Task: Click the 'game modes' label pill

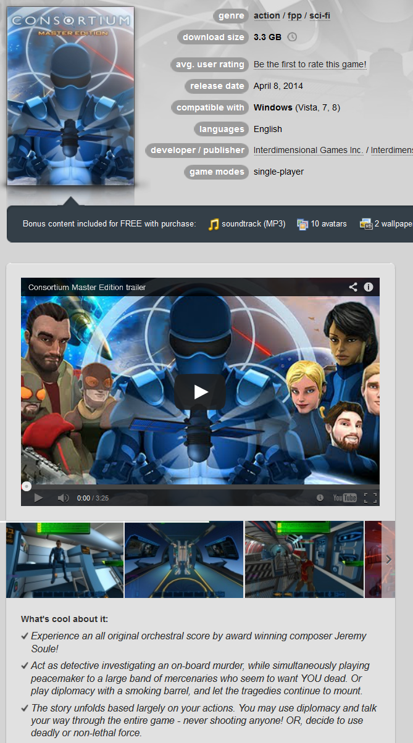Action: pos(217,172)
